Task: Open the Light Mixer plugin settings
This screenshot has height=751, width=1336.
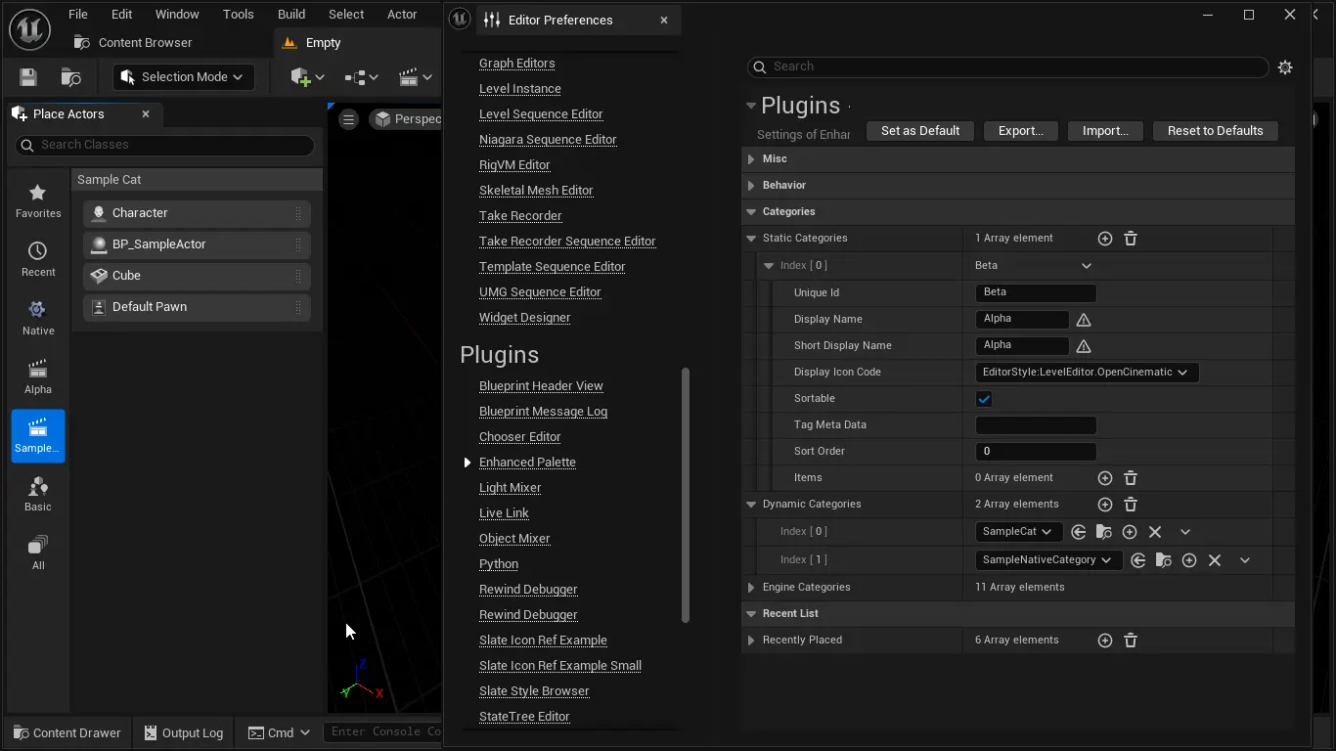Action: point(510,488)
